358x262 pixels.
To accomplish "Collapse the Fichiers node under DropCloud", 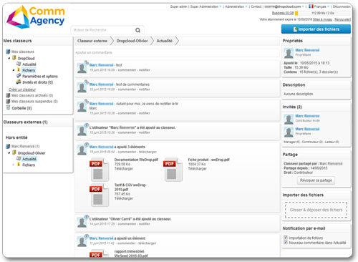I will pyautogui.click(x=14, y=70).
